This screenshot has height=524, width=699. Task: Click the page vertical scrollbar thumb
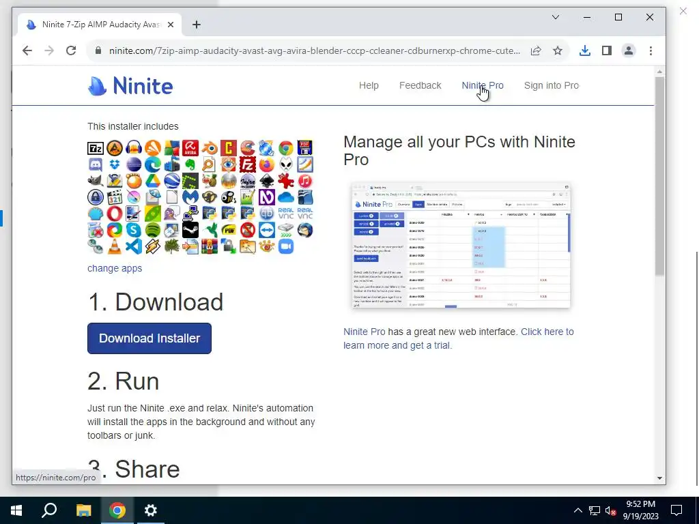click(660, 176)
